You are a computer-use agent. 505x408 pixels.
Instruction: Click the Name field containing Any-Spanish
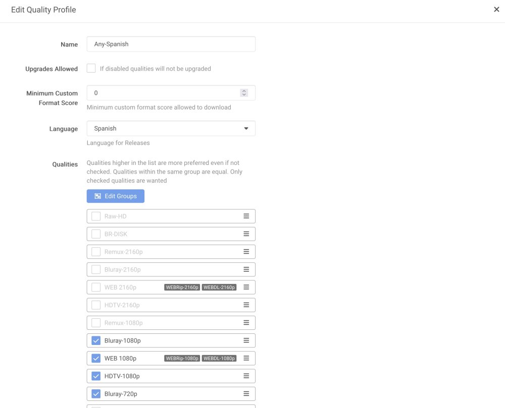171,44
